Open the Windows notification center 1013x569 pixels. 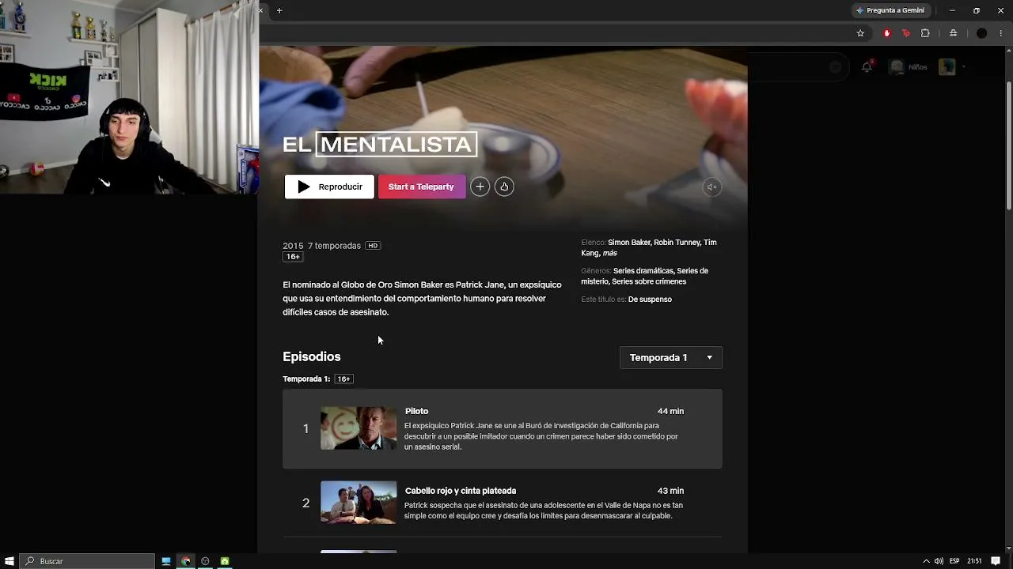996,561
